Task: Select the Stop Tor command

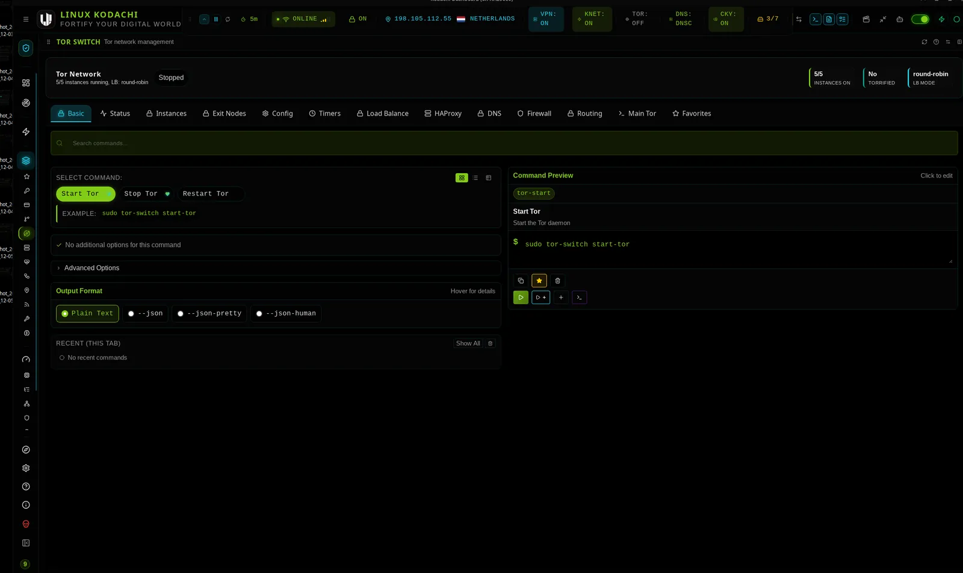Action: 146,194
